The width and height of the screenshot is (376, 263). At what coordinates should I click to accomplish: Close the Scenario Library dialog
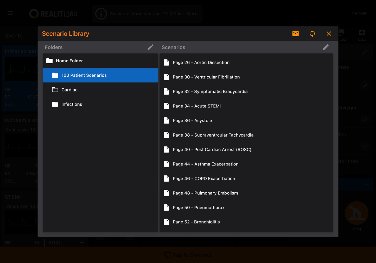(329, 34)
